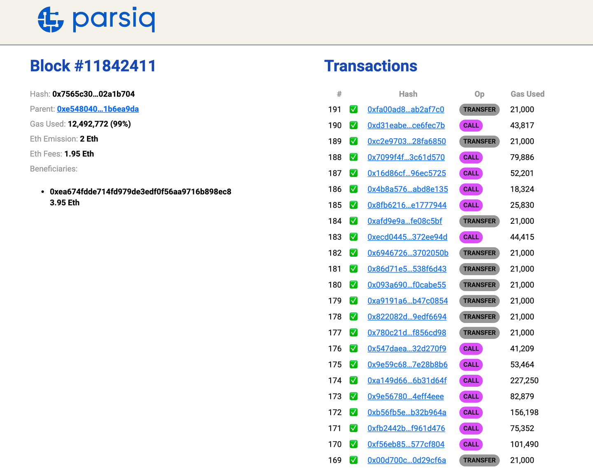Click the TRANSFER badge in row 169
The image size is (593, 469).
point(479,460)
